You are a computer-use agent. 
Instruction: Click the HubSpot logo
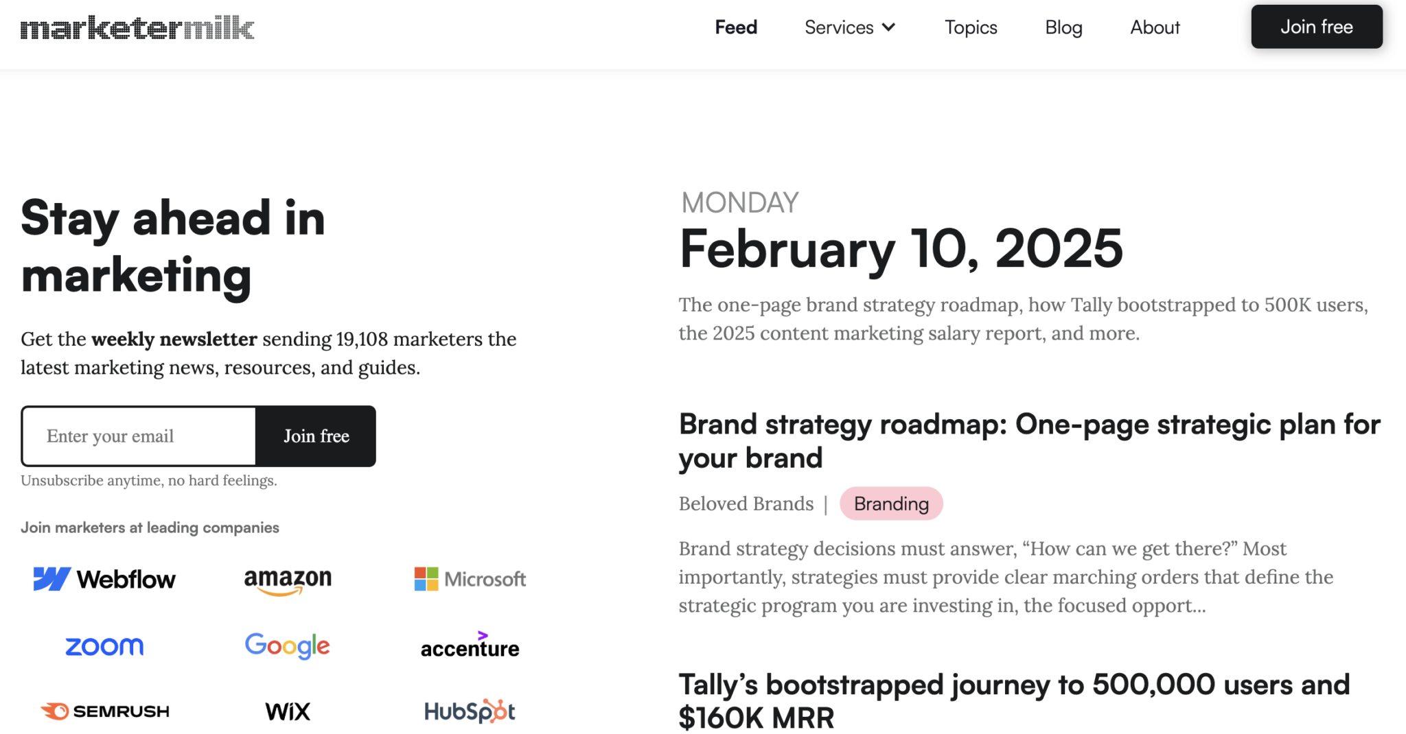point(469,711)
